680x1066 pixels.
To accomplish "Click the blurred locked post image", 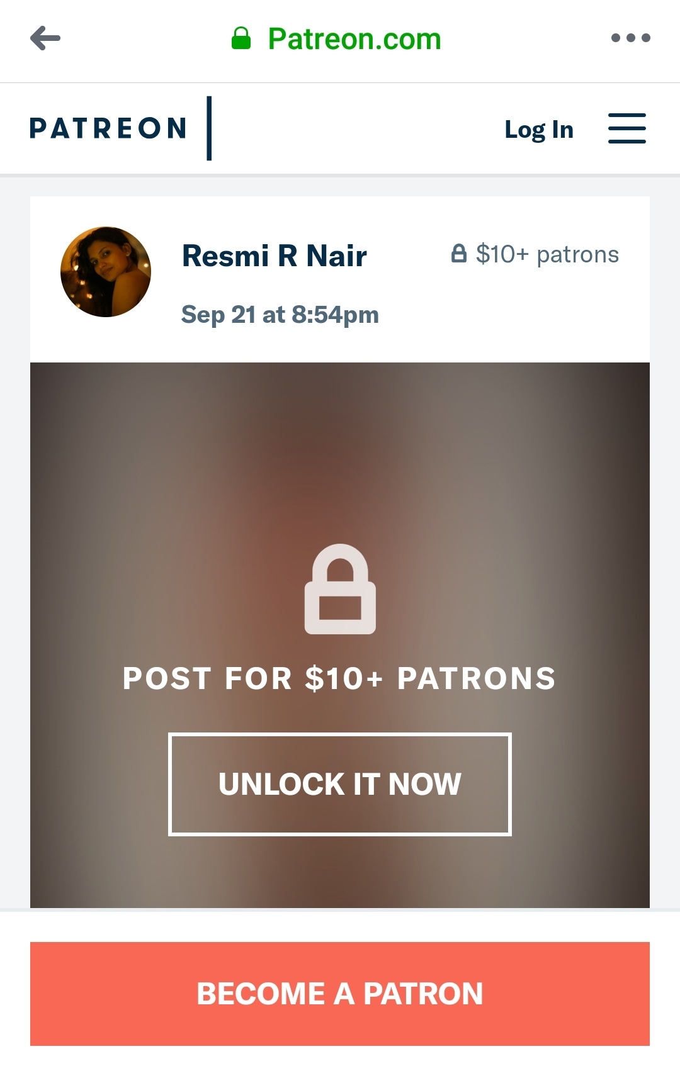I will point(340,453).
